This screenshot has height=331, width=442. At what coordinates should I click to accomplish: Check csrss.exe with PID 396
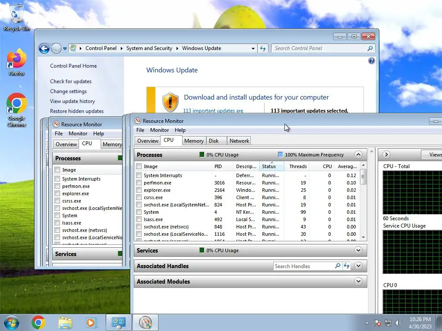[139, 197]
